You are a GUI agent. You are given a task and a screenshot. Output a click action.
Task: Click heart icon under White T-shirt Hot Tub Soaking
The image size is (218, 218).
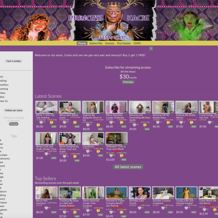point(41,123)
